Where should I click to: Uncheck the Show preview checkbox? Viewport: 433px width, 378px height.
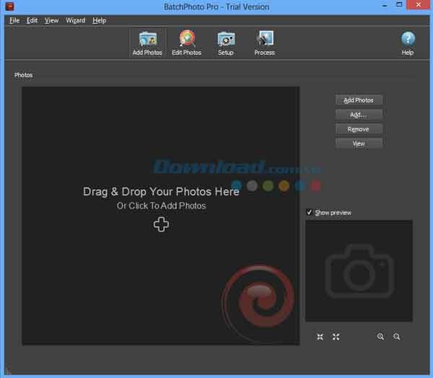310,213
